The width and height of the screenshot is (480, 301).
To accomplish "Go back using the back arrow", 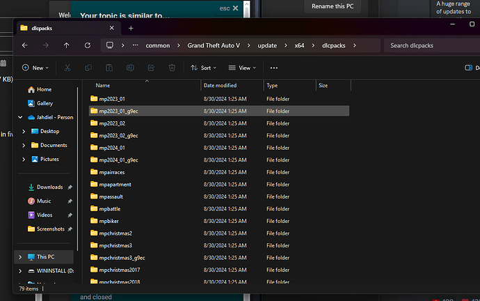I will (25, 45).
